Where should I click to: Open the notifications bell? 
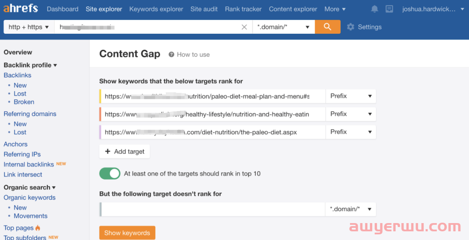click(x=374, y=9)
